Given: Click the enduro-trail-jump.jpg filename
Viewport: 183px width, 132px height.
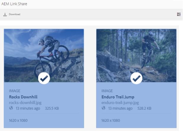Looking at the screenshot, I should pyautogui.click(x=120, y=103).
